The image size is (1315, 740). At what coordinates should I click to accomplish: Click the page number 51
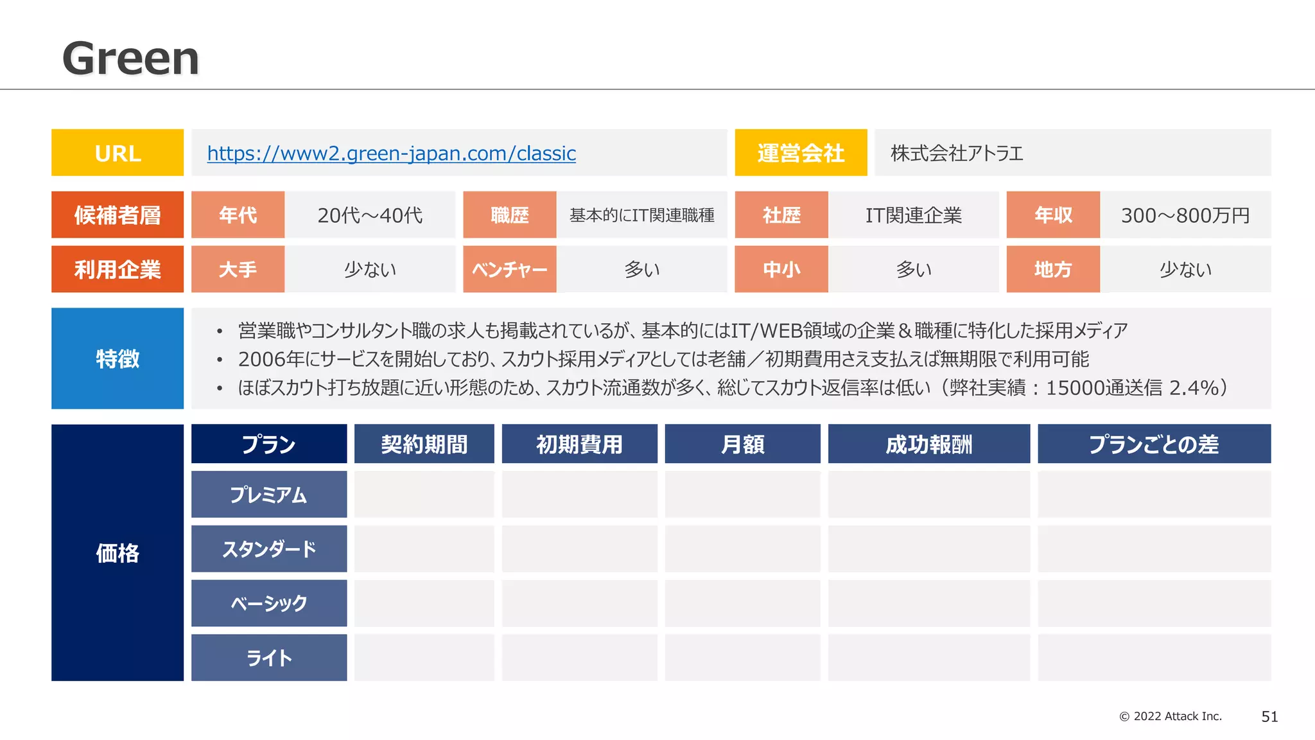(1269, 717)
